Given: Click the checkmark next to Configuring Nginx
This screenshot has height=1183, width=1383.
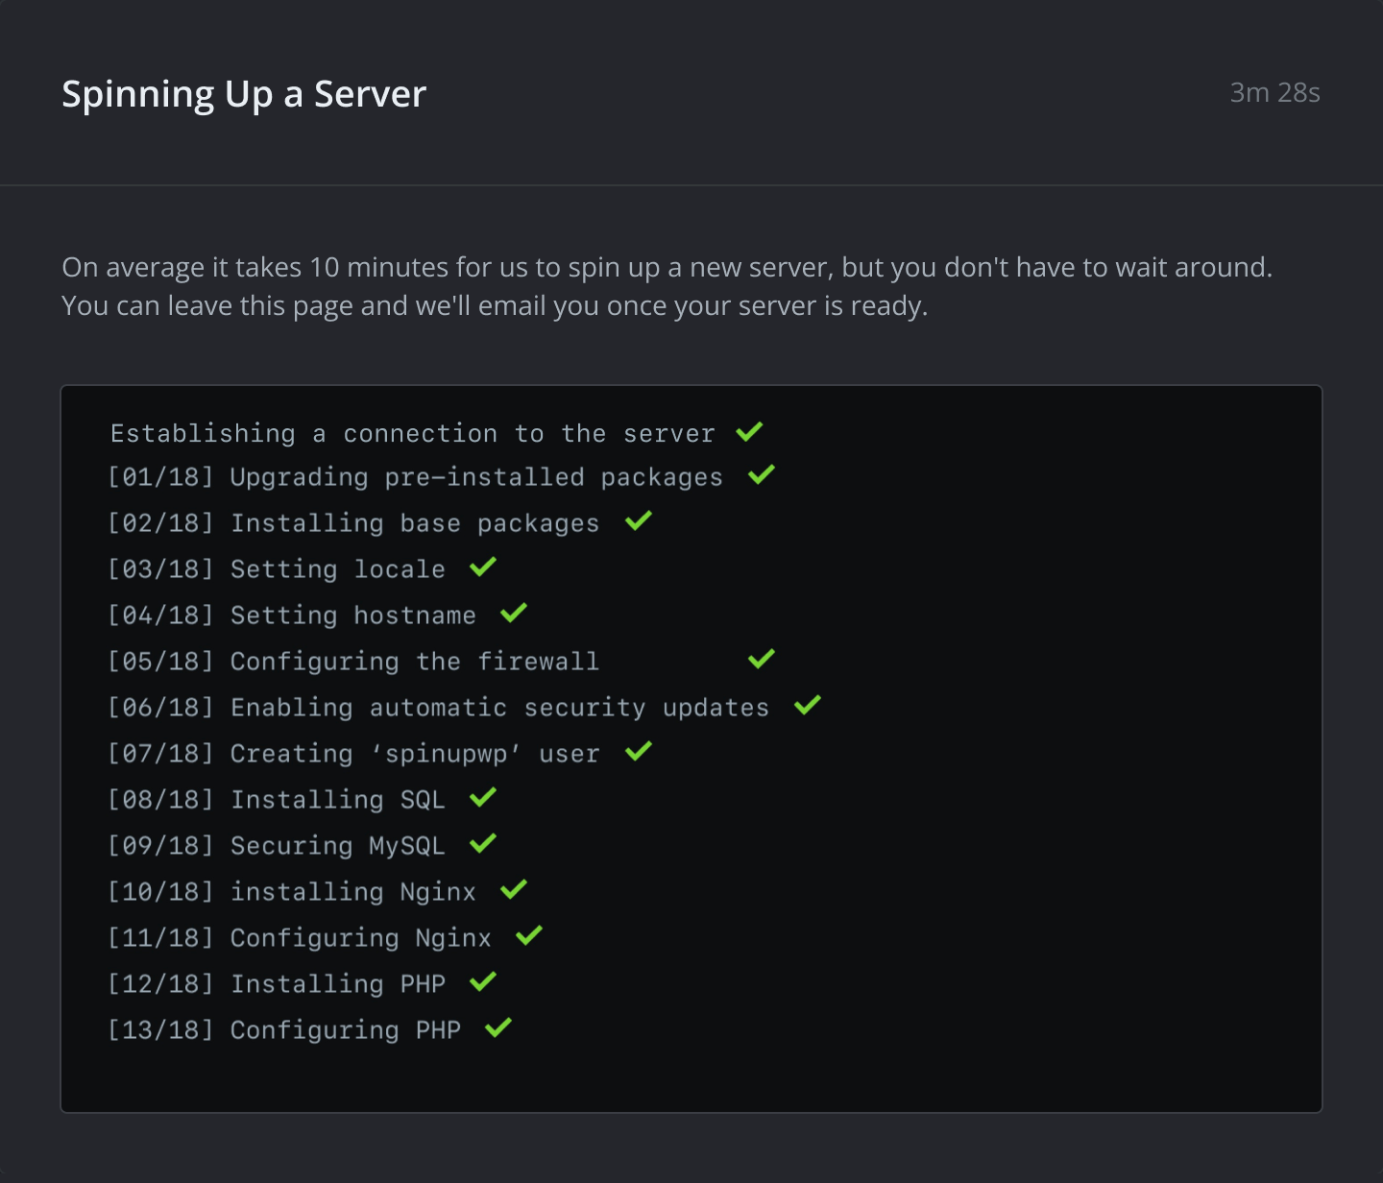Looking at the screenshot, I should 529,935.
